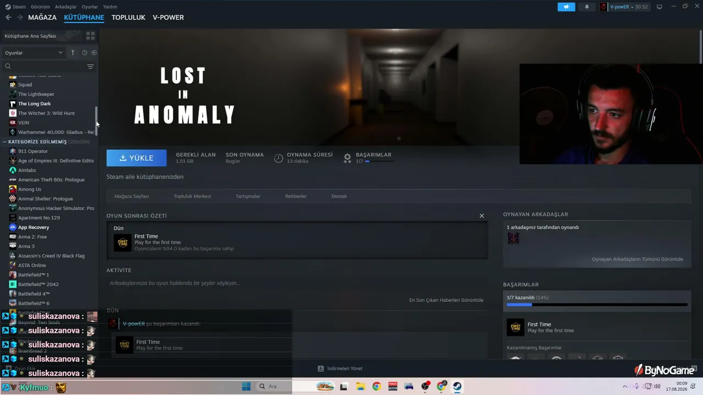703x395 pixels.
Task: Switch Steam to Big Picture mode
Action: [660, 7]
